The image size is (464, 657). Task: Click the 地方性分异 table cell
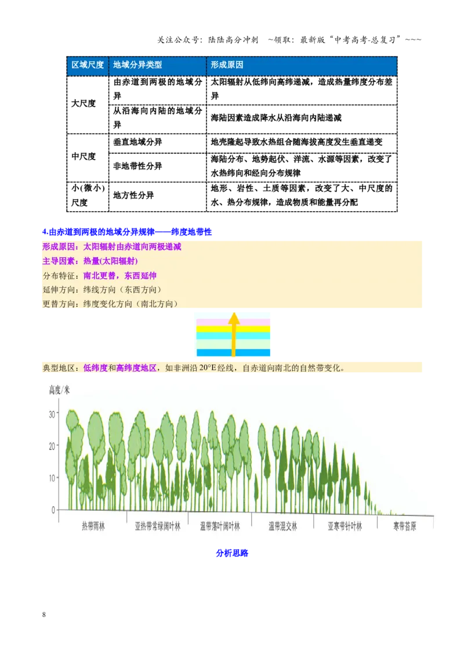pyautogui.click(x=157, y=196)
